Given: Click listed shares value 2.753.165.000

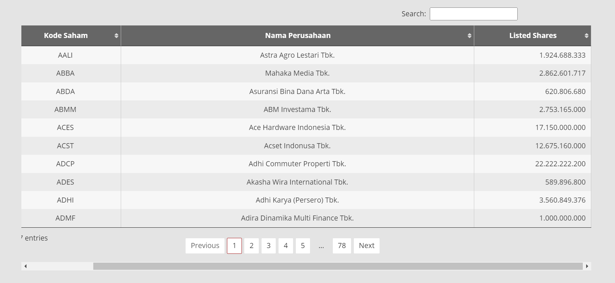Looking at the screenshot, I should [x=562, y=110].
